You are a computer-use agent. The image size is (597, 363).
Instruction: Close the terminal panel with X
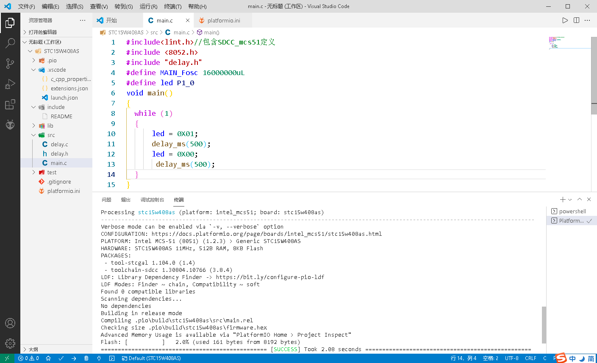[589, 199]
